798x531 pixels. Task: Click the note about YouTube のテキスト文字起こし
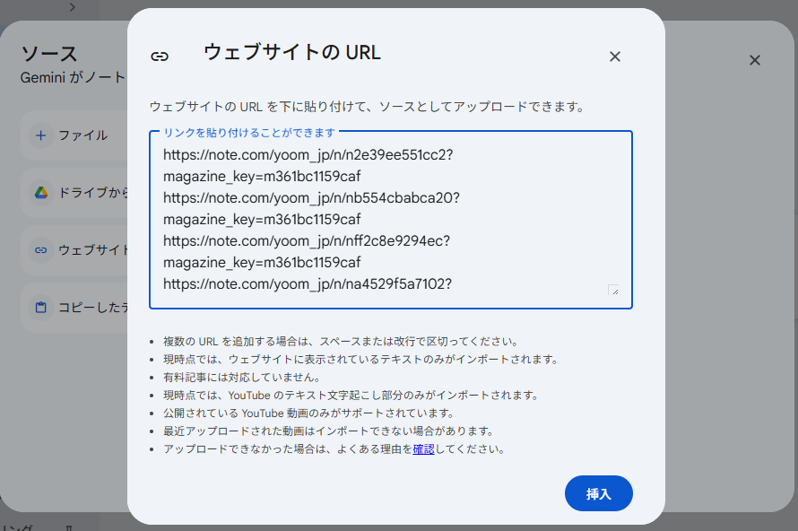(x=351, y=395)
